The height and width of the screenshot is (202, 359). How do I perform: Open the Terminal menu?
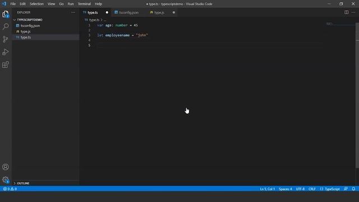(x=84, y=4)
